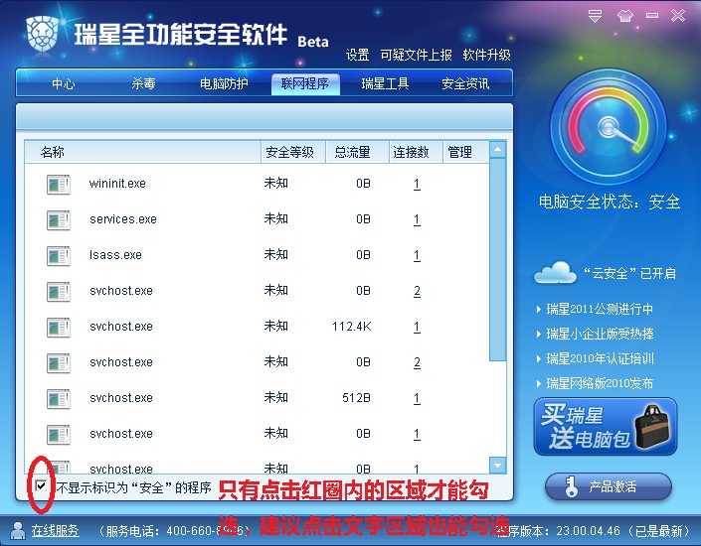
Task: Sort by the 总流量 column header
Action: (x=357, y=152)
